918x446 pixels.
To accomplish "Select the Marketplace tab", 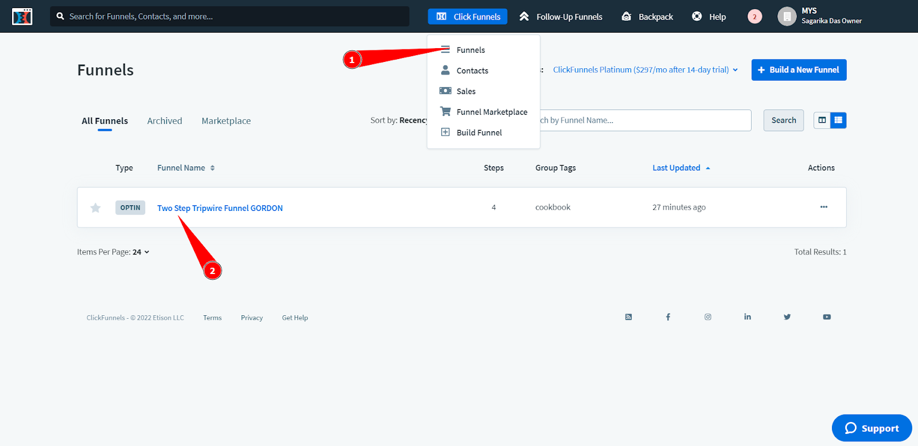I will click(226, 121).
